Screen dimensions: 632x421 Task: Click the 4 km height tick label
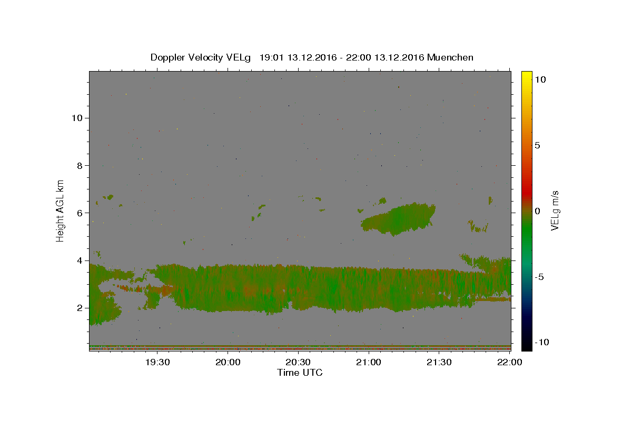(79, 260)
